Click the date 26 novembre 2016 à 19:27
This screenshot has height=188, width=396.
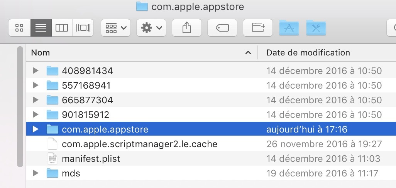click(324, 144)
